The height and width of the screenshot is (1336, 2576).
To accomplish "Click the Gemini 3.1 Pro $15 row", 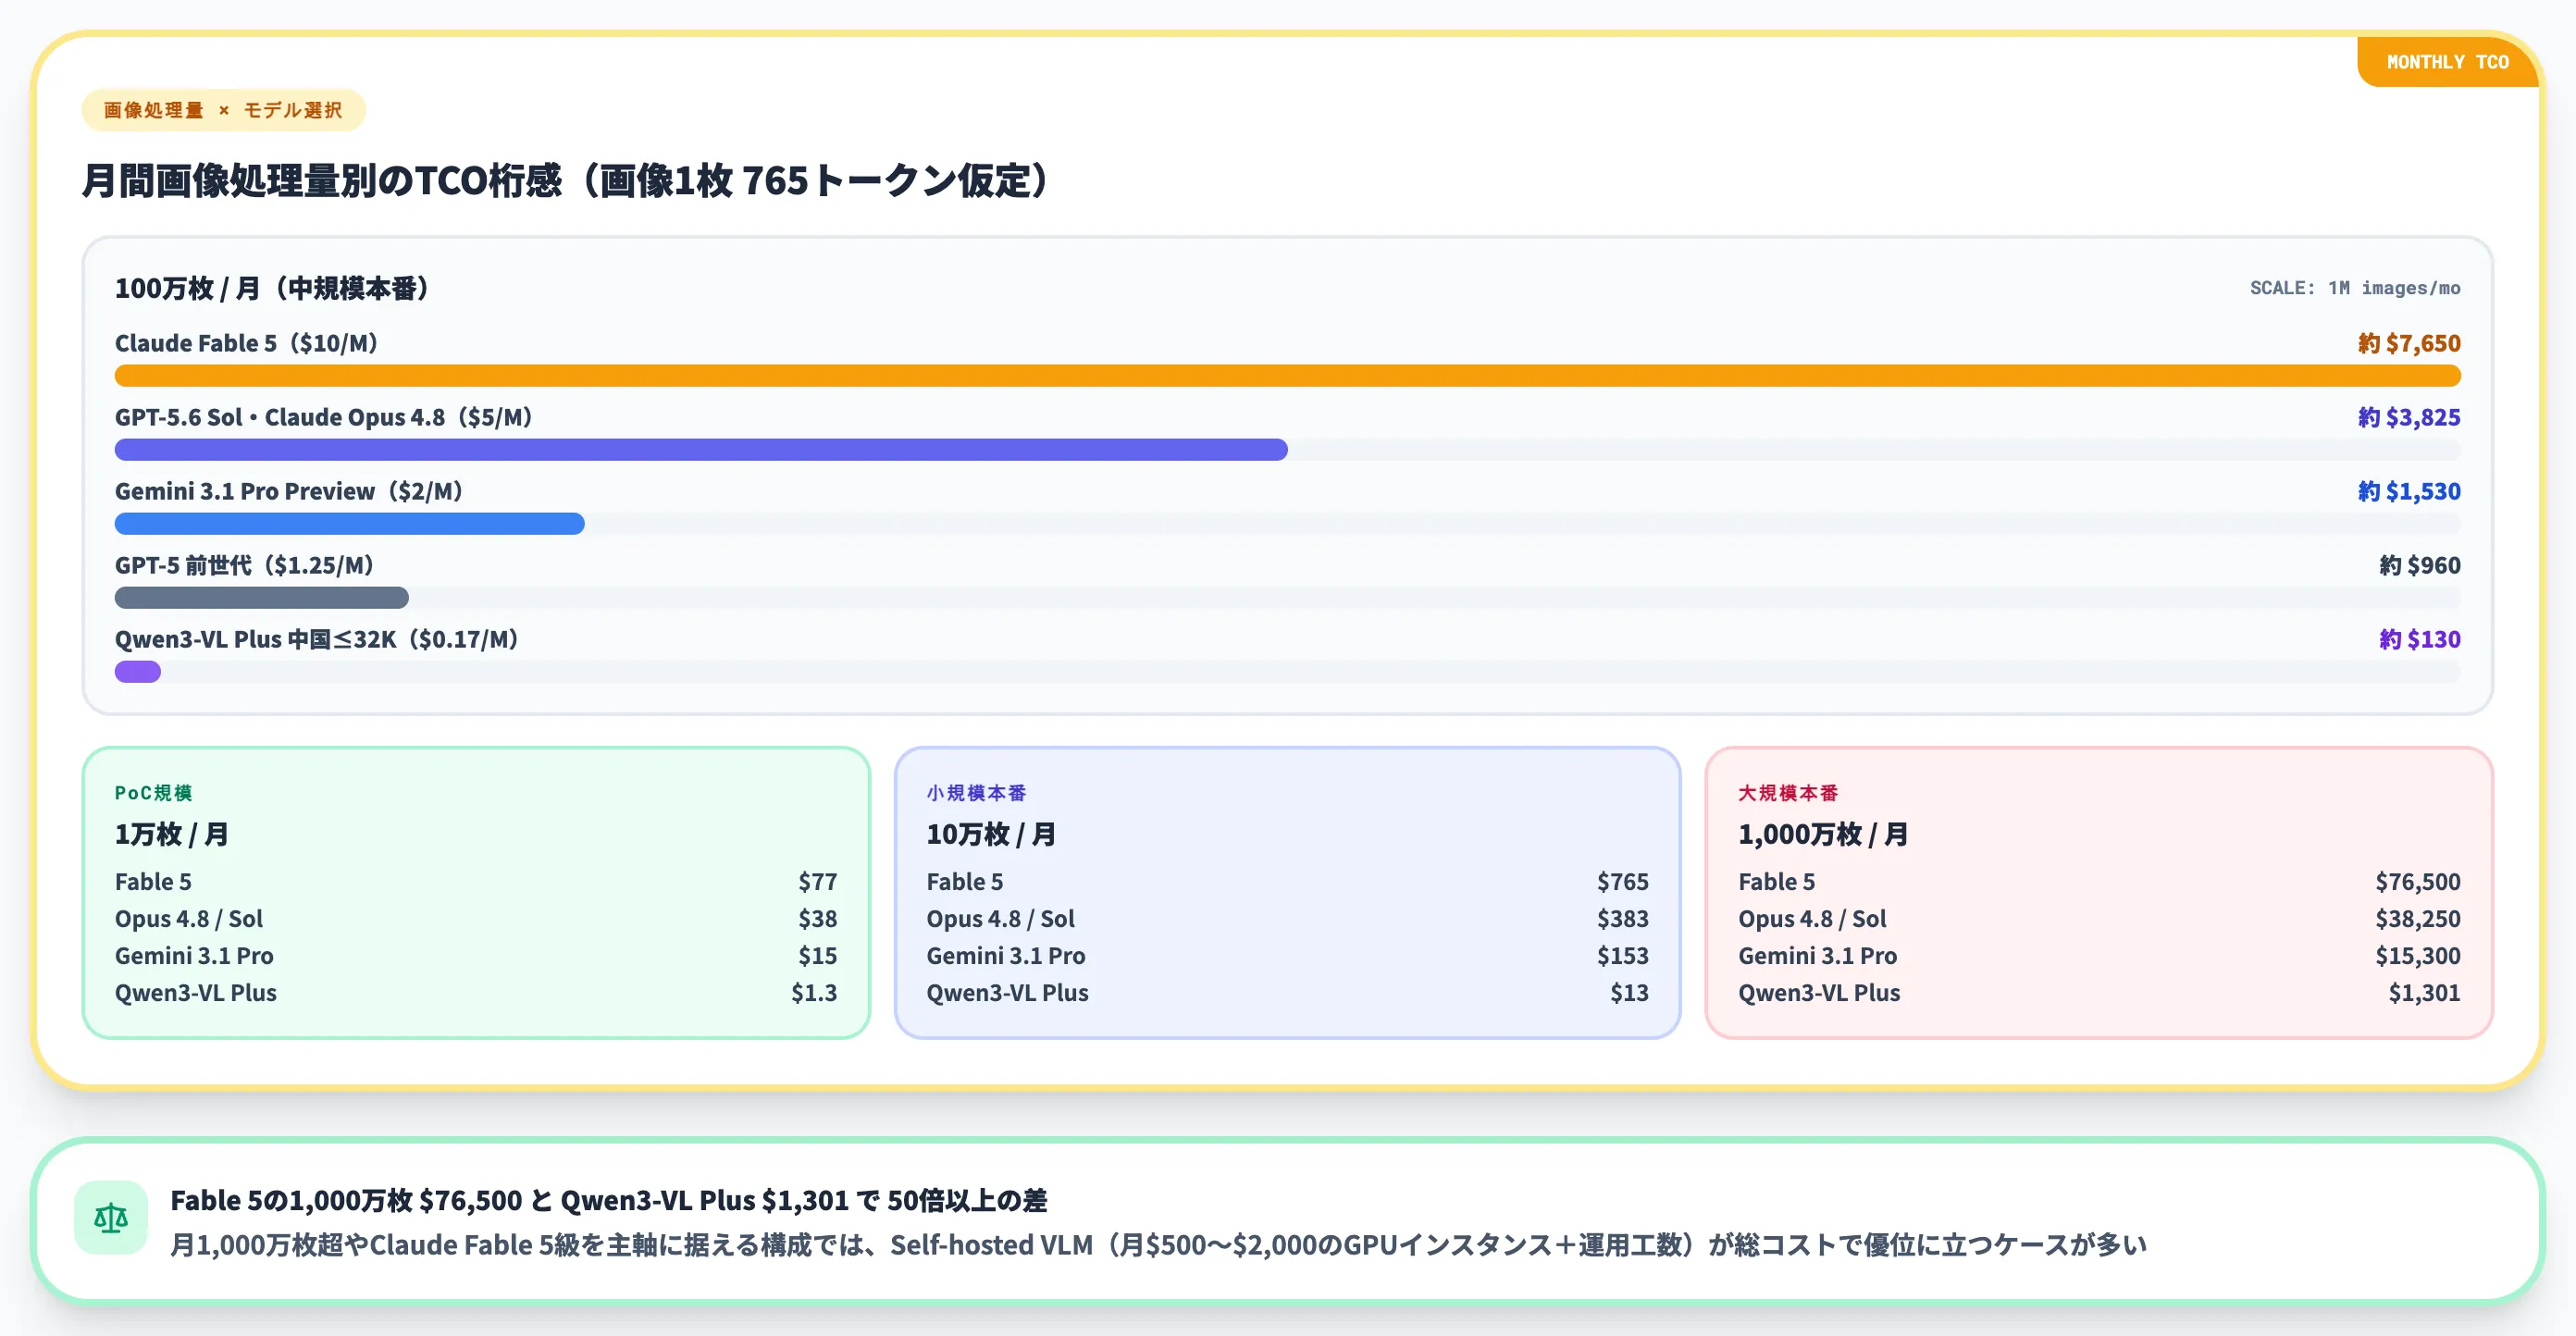I will click(476, 956).
